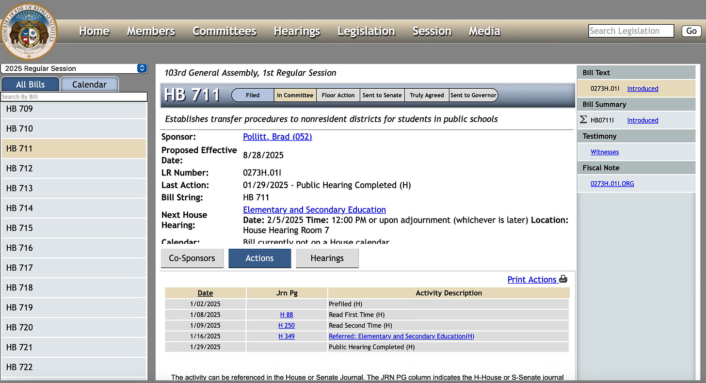Click the sigma icon beside HB0711I
Image resolution: width=706 pixels, height=383 pixels.
584,119
